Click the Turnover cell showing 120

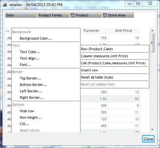(94, 119)
